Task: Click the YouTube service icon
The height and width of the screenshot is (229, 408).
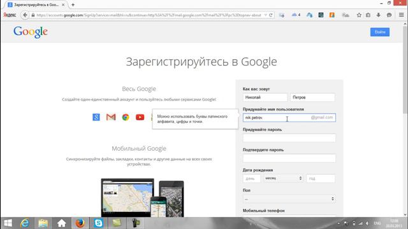Action: coord(140,117)
